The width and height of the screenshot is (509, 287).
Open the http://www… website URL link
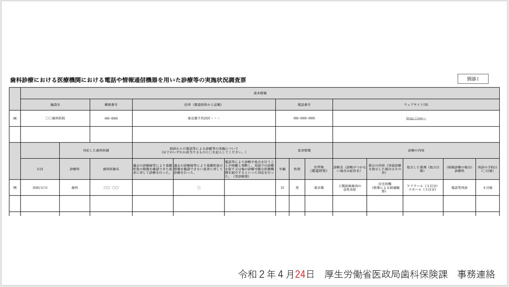tap(416, 118)
